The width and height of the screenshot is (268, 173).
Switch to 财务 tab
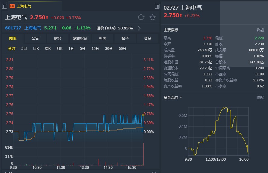(58, 38)
